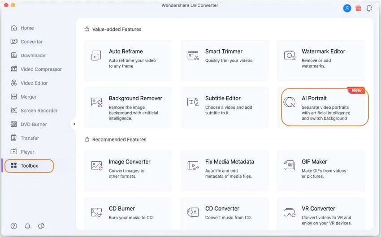Image resolution: width=381 pixels, height=237 pixels.
Task: Click the support headset icon
Action: coord(369,9)
